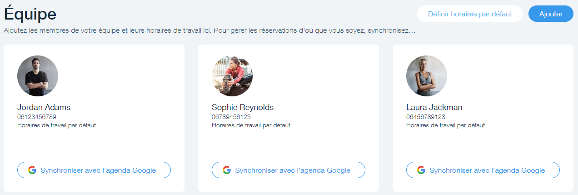The image size is (578, 195).
Task: Select the Laura Jackman name
Action: coord(434,108)
